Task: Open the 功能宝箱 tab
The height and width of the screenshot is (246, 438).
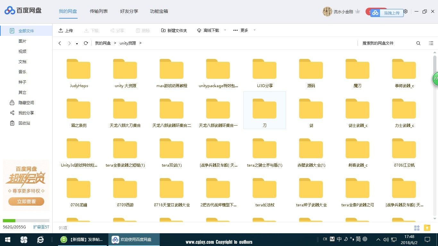Action: (159, 11)
